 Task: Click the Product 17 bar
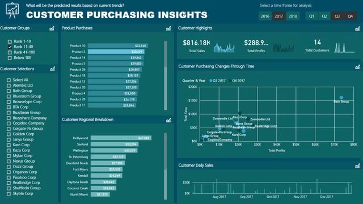coord(112,105)
